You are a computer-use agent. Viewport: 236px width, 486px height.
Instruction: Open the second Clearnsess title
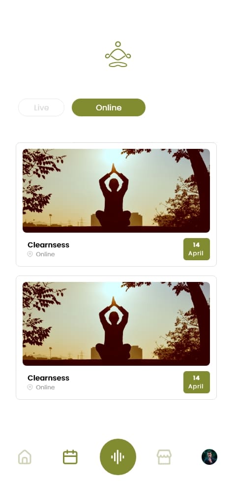(48, 378)
